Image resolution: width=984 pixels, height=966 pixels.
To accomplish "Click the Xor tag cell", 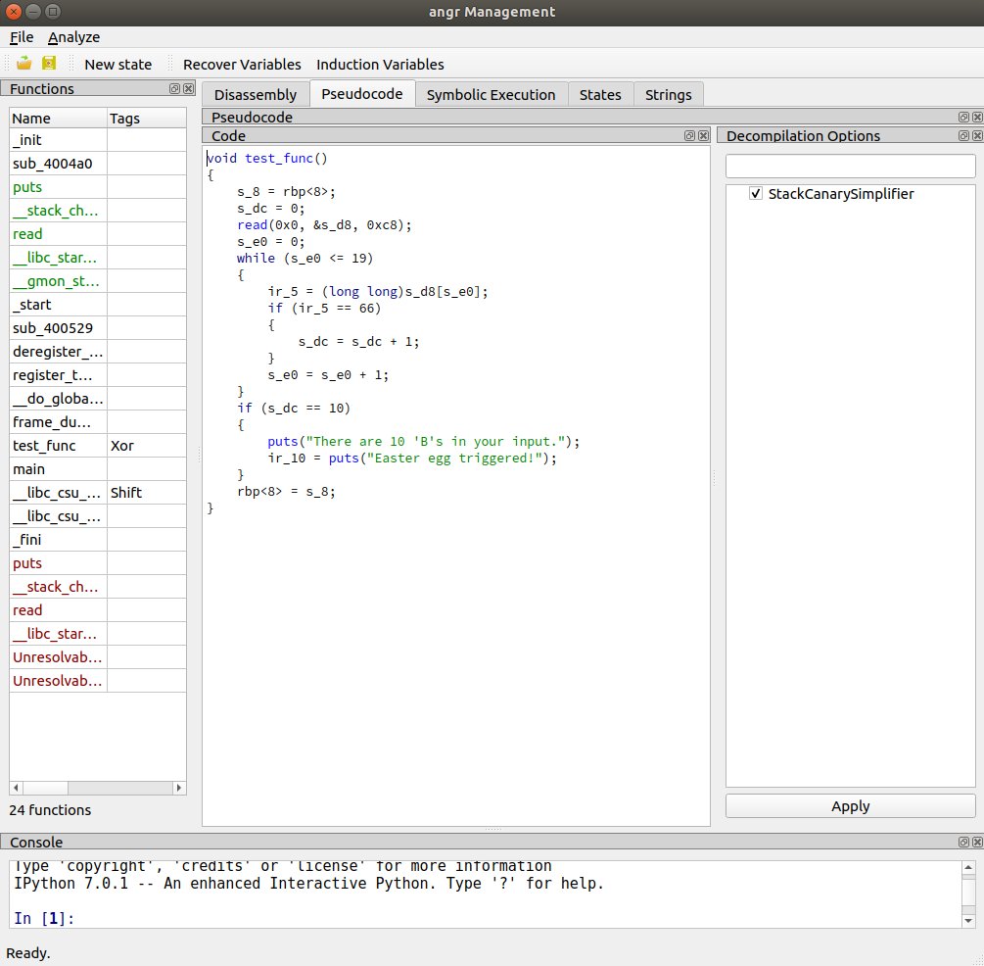I will (x=147, y=446).
